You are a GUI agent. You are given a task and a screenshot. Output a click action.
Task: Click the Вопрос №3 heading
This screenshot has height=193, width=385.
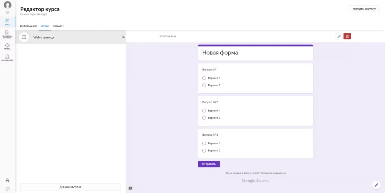210,135
